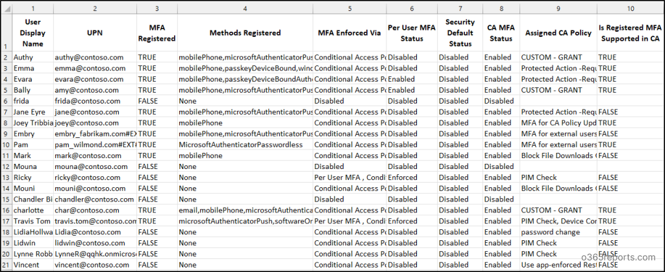Select the PIM Check policy cell for Lidwin
This screenshot has height=272, width=665.
click(558, 244)
